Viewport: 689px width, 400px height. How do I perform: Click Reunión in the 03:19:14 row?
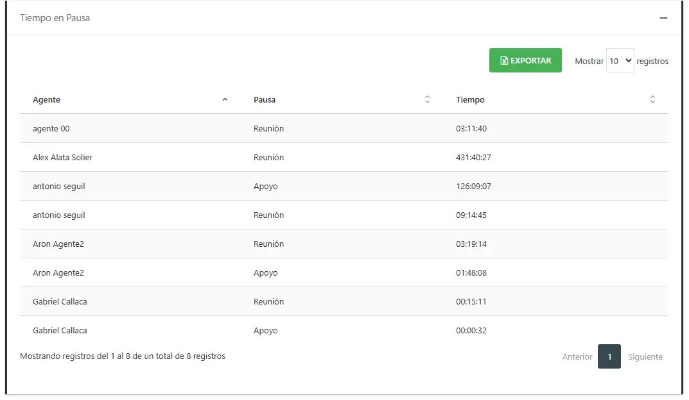coord(268,244)
